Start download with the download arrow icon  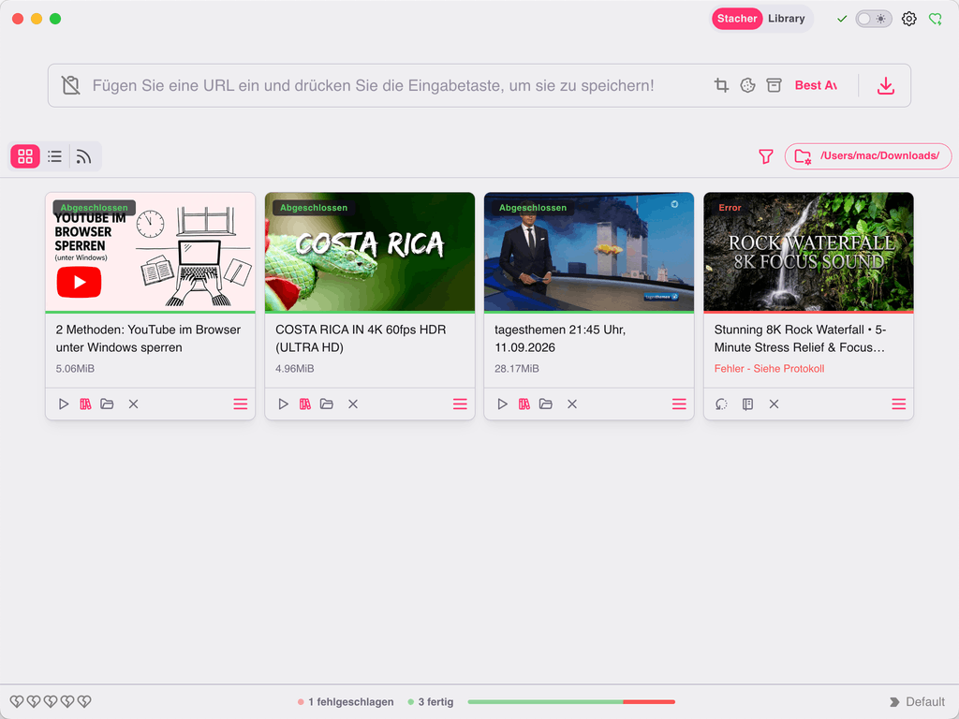[x=886, y=85]
